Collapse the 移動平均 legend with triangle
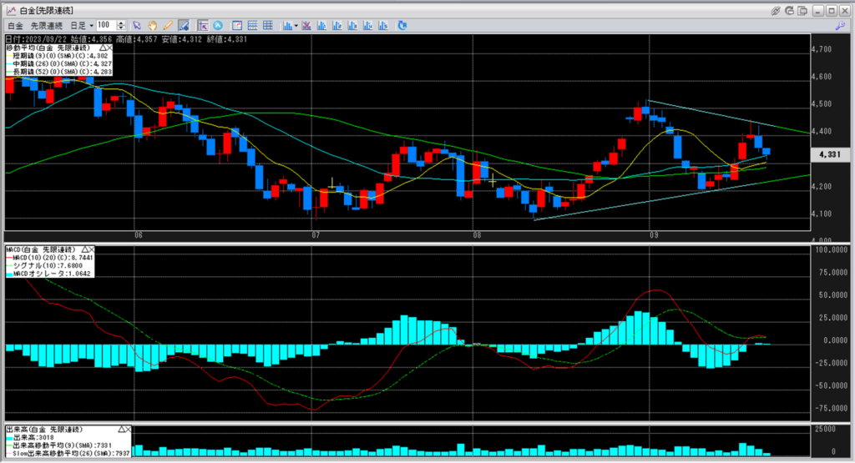 pos(101,48)
